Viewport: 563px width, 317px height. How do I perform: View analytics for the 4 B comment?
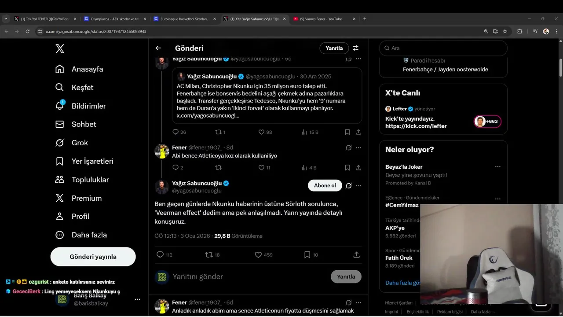pyautogui.click(x=309, y=168)
